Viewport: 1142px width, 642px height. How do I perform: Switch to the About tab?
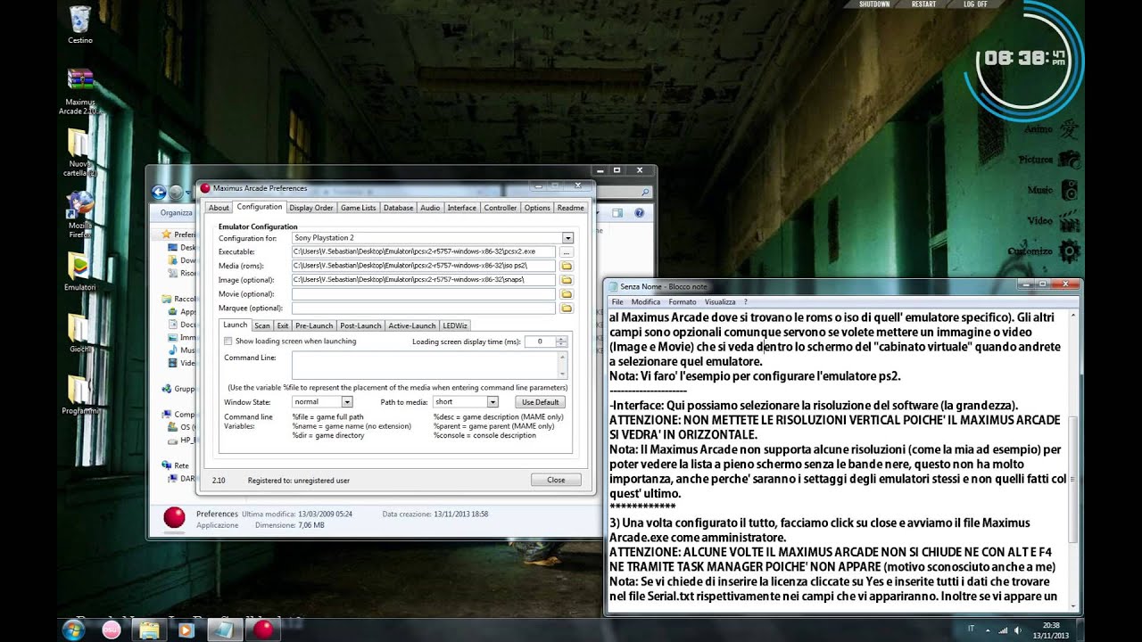click(219, 208)
